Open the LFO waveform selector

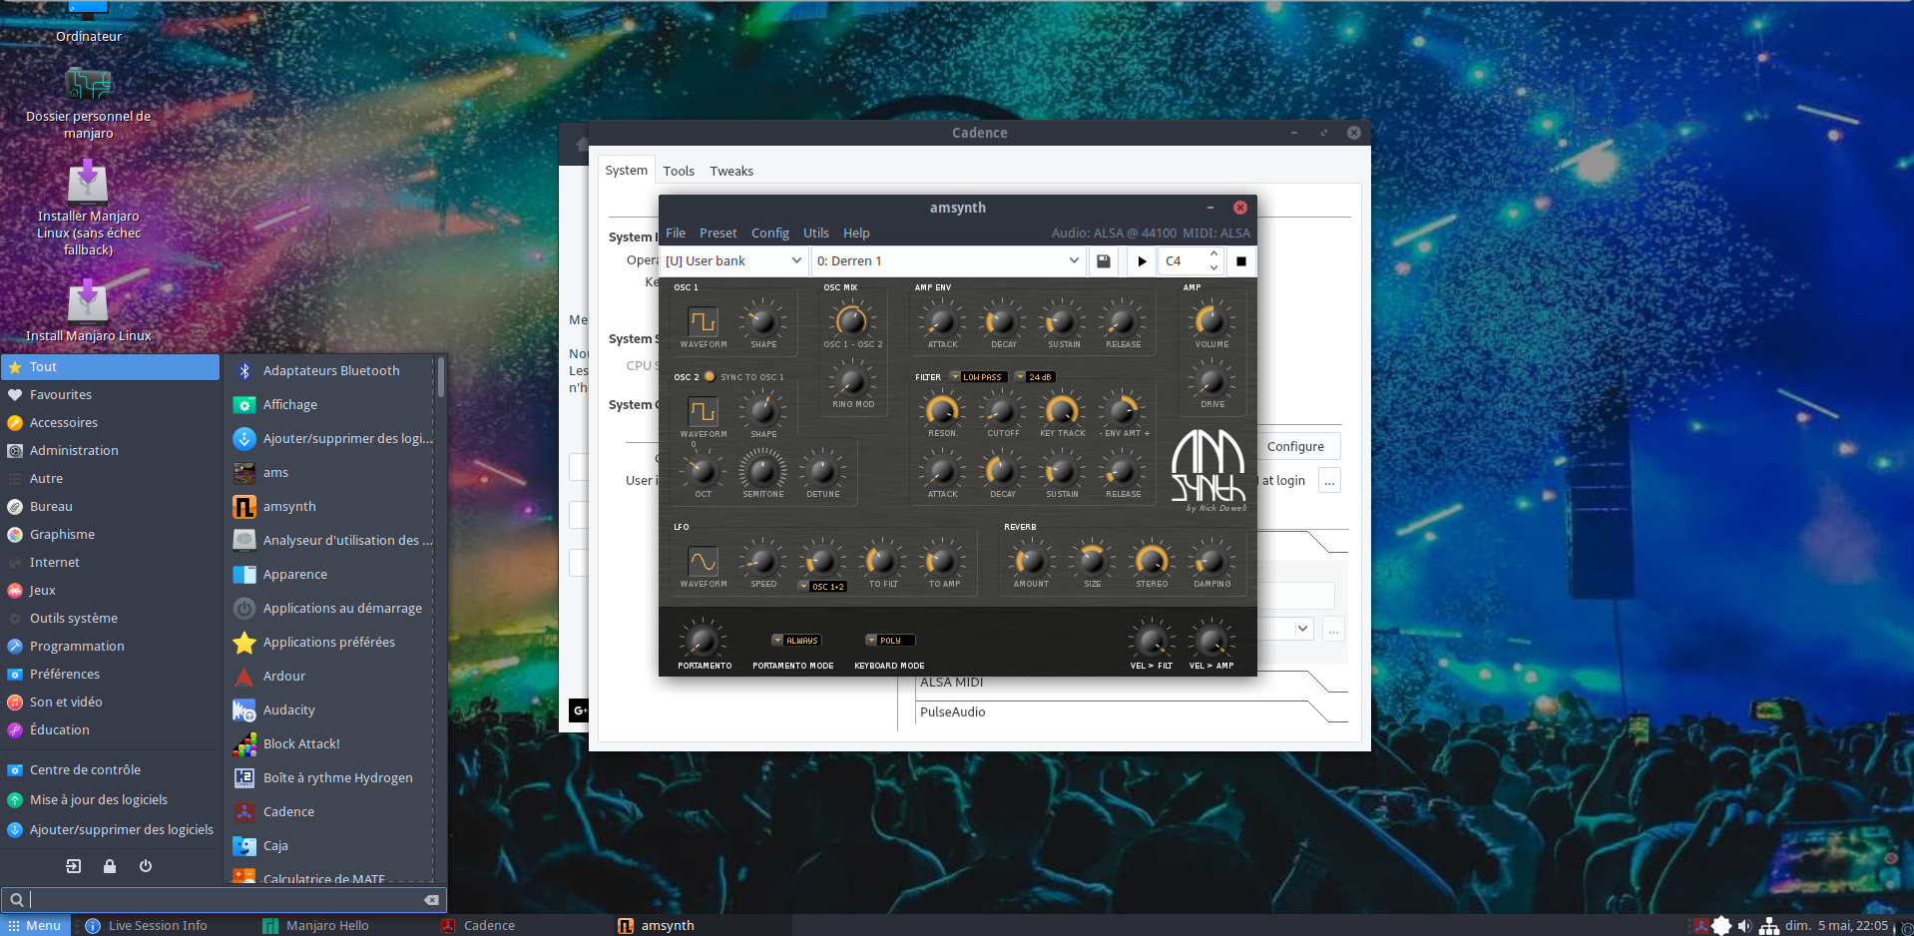703,561
